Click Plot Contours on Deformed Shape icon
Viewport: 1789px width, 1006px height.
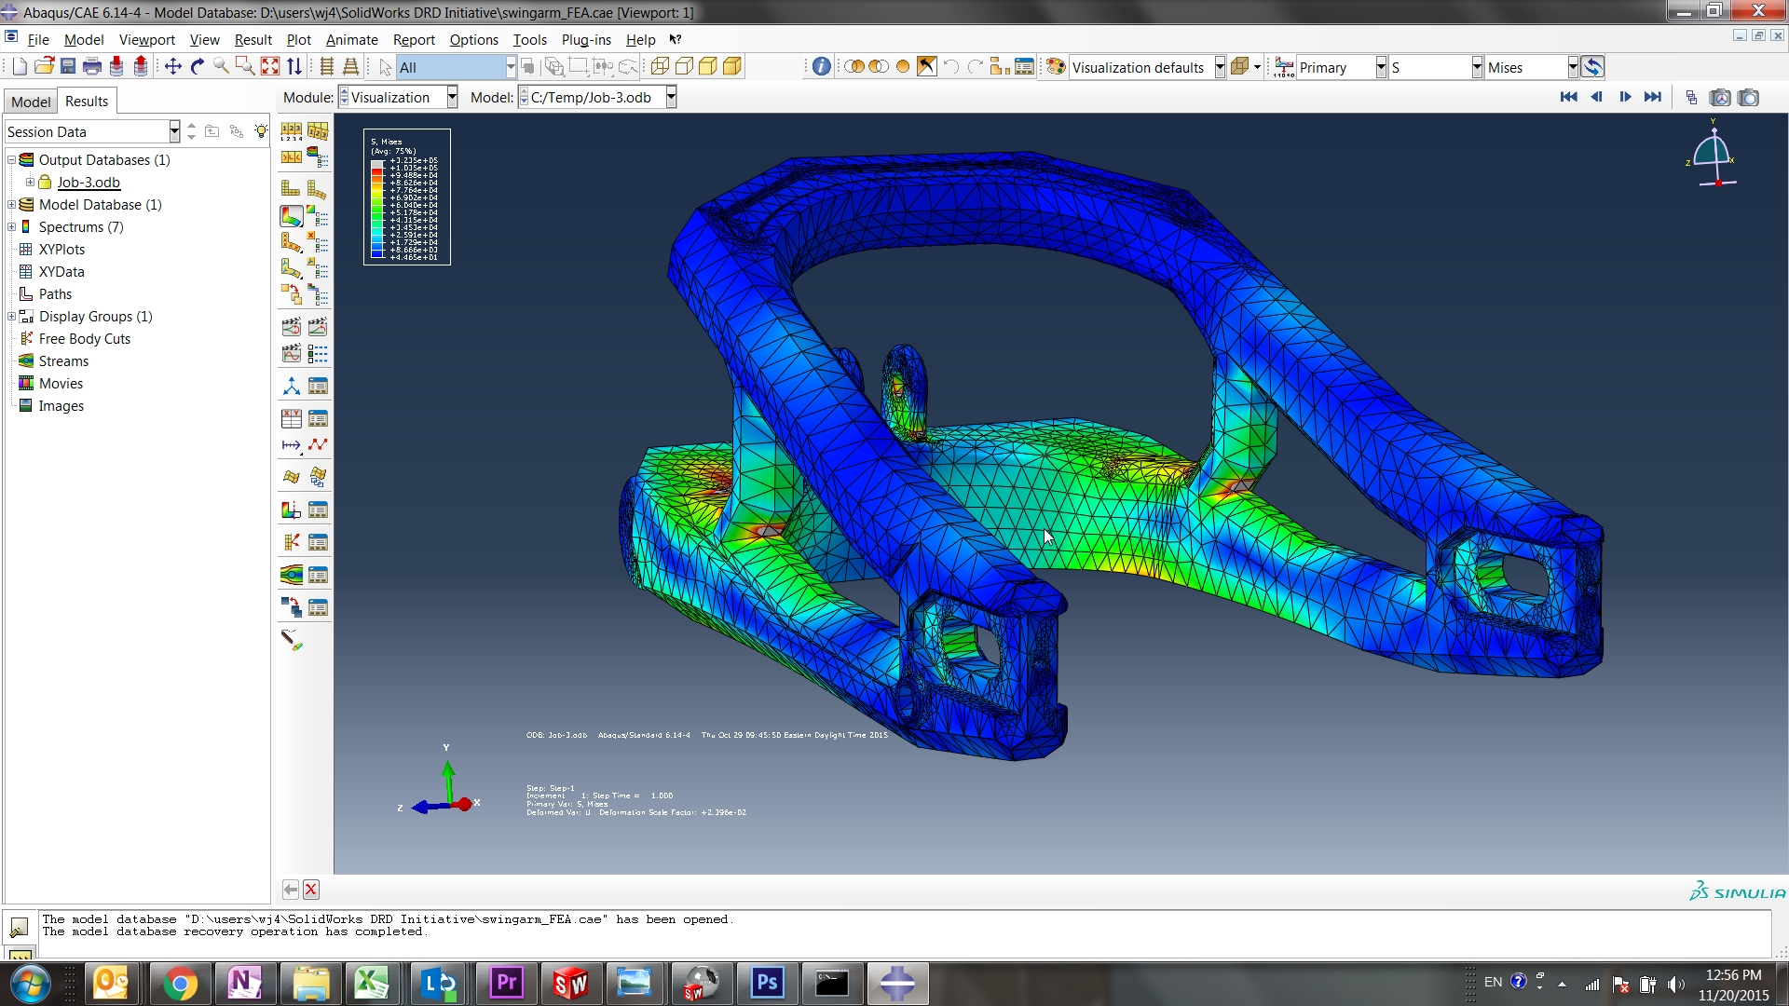point(291,216)
